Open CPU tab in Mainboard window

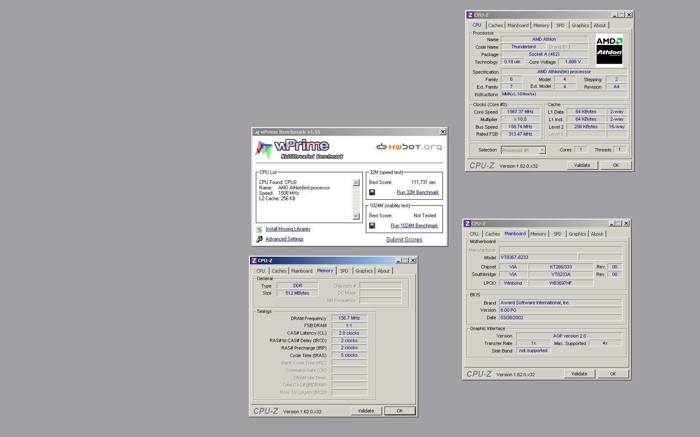tap(474, 234)
